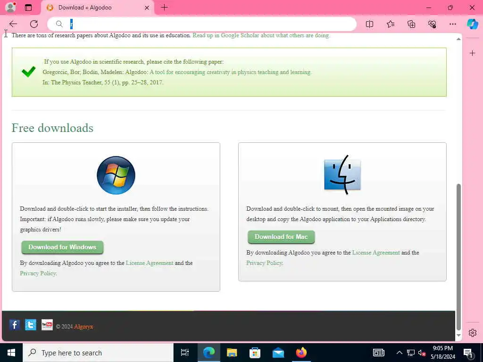Open Firefox from the taskbar
This screenshot has width=483, height=362.
301,353
